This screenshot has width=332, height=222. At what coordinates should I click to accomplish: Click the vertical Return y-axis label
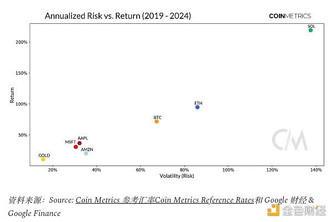pos(12,96)
